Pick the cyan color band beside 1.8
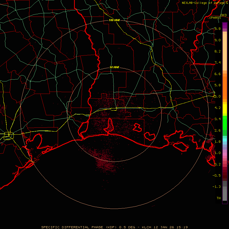The height and width of the screenshot is (229, 229). [225, 140]
